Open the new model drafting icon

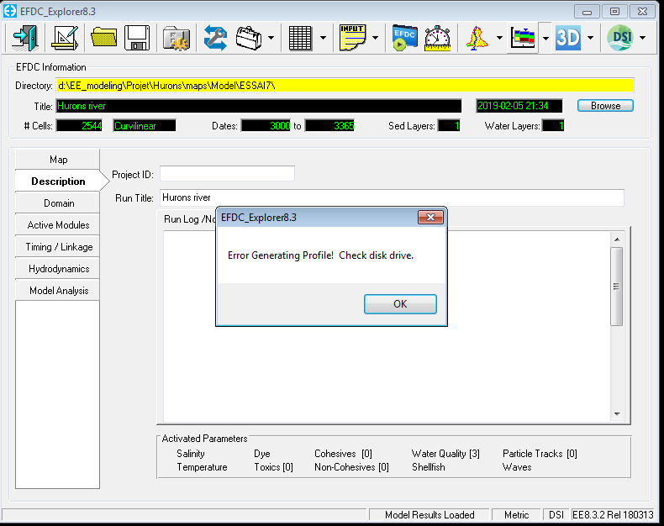(65, 38)
